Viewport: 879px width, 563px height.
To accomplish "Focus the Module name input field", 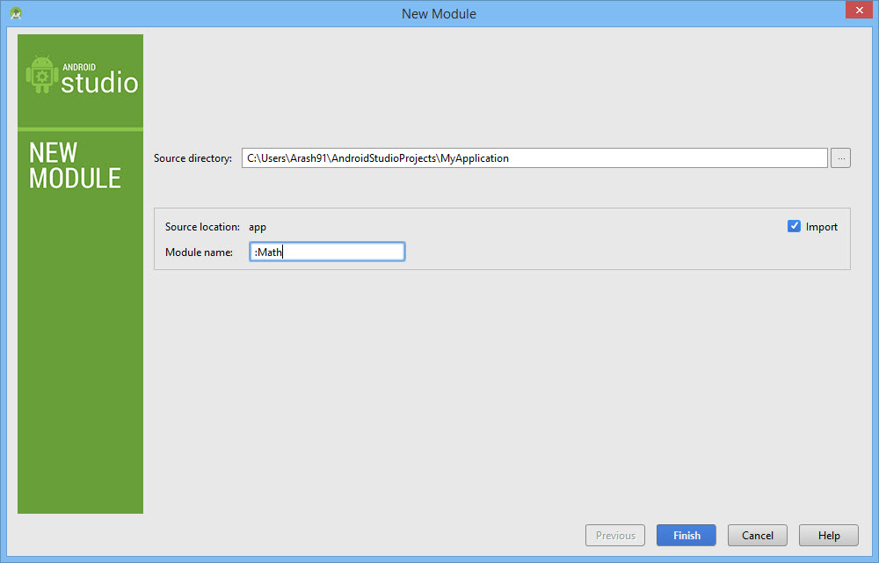I will 327,252.
